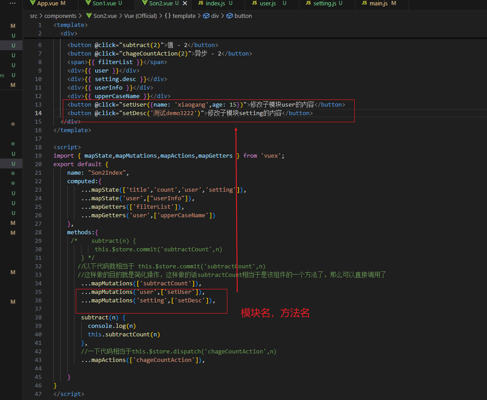The width and height of the screenshot is (487, 400).
Task: Click closing </template> tag on line 16
Action: (72, 130)
